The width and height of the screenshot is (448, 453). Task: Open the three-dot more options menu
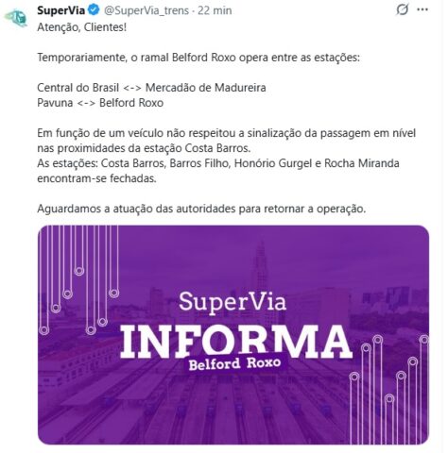[422, 9]
